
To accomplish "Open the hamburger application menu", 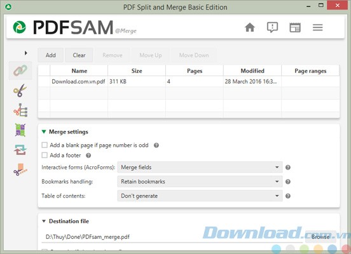I will (318, 27).
